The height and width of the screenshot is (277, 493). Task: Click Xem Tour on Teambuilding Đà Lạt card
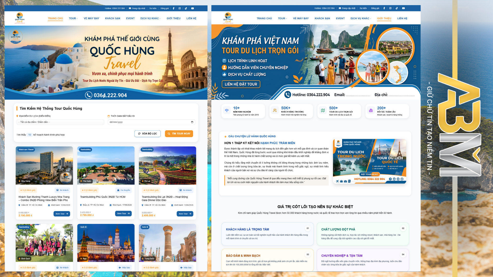tap(185, 214)
